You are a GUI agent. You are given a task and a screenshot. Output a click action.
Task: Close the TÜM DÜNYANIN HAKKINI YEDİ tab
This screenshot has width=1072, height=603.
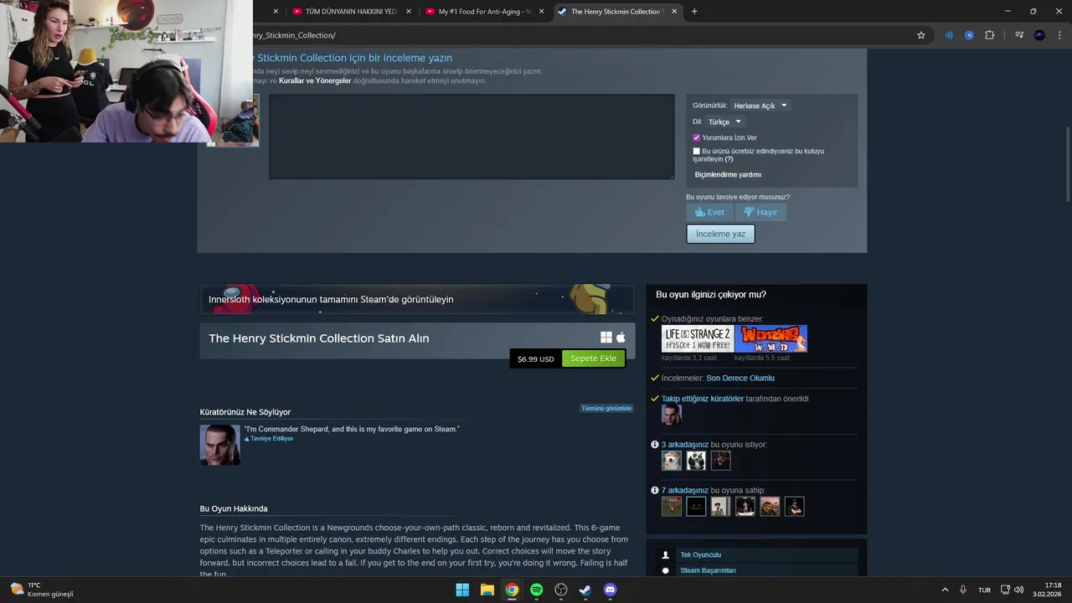coord(409,12)
